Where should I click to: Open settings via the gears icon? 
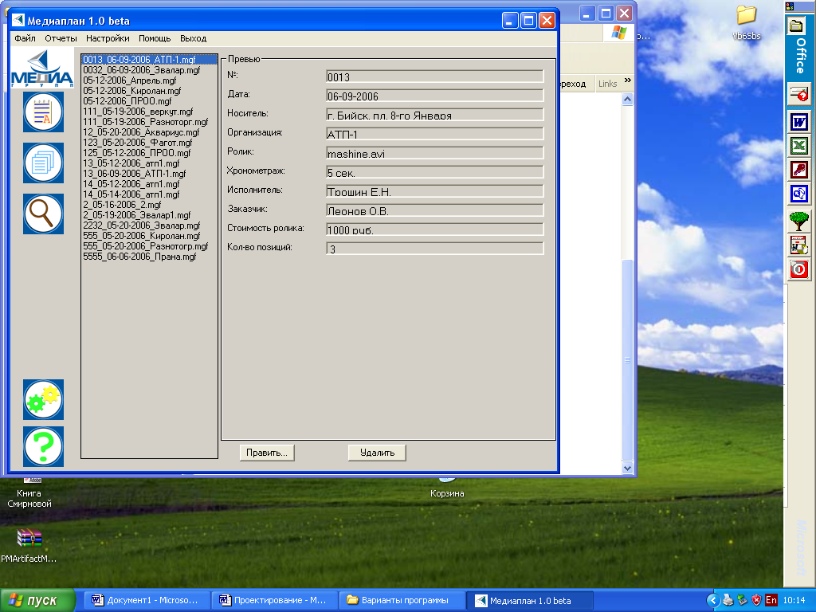tap(43, 399)
